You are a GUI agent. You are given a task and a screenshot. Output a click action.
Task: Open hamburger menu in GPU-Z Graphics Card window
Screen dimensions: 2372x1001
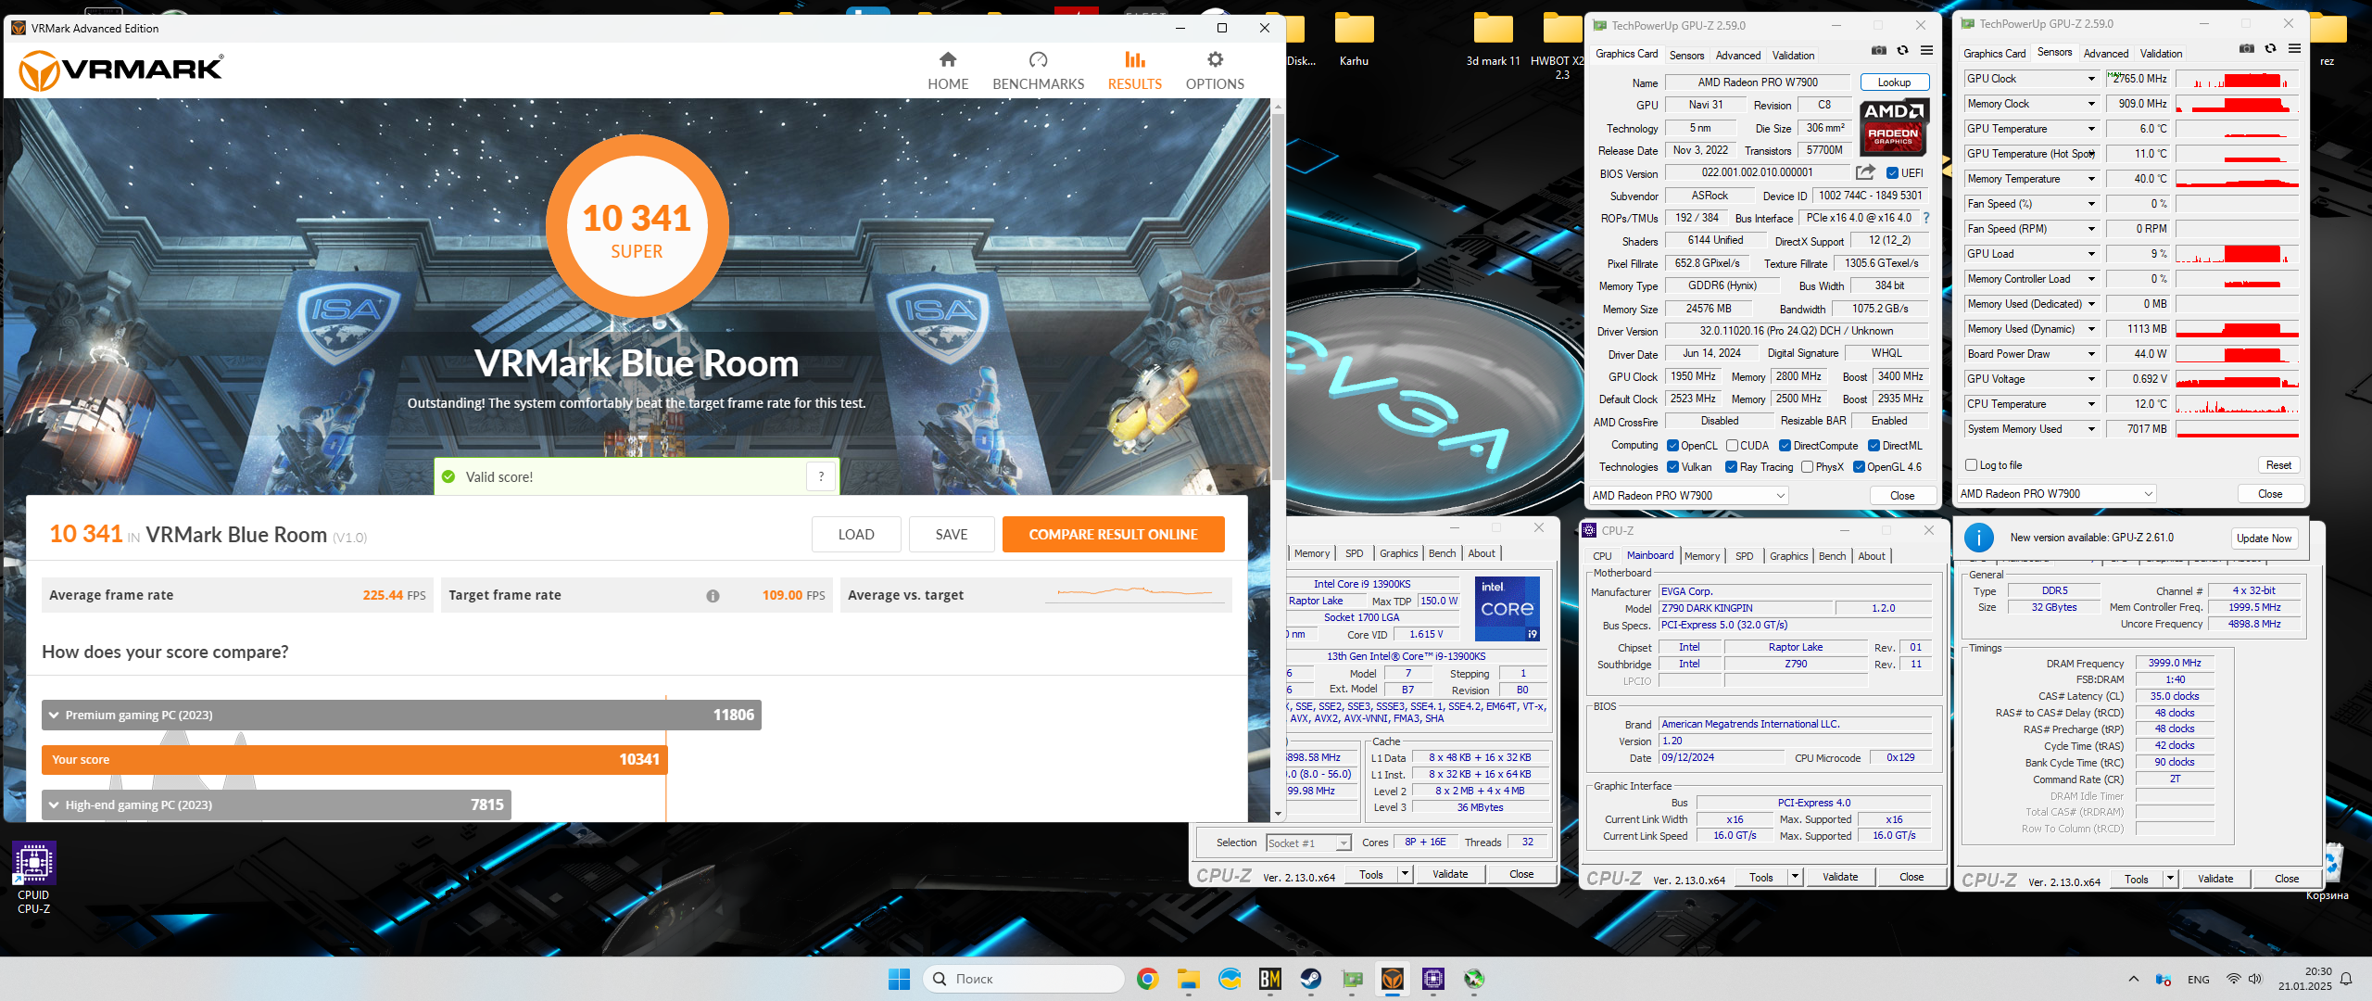[x=1926, y=51]
